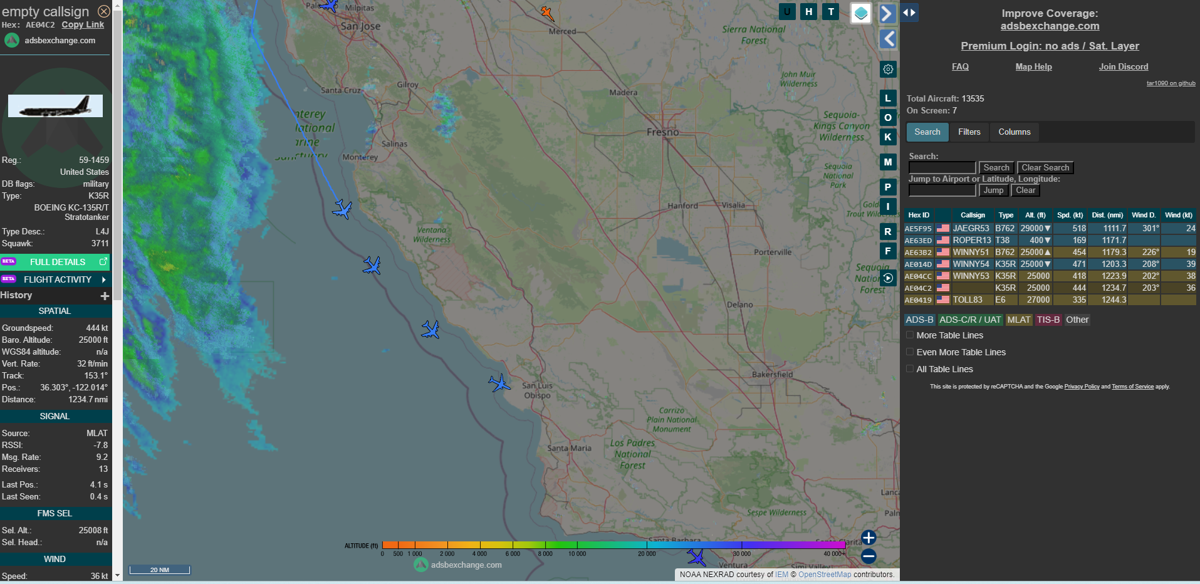Select the blue aircraft near San Luis Obispo
Image resolution: width=1200 pixels, height=584 pixels.
(x=499, y=382)
